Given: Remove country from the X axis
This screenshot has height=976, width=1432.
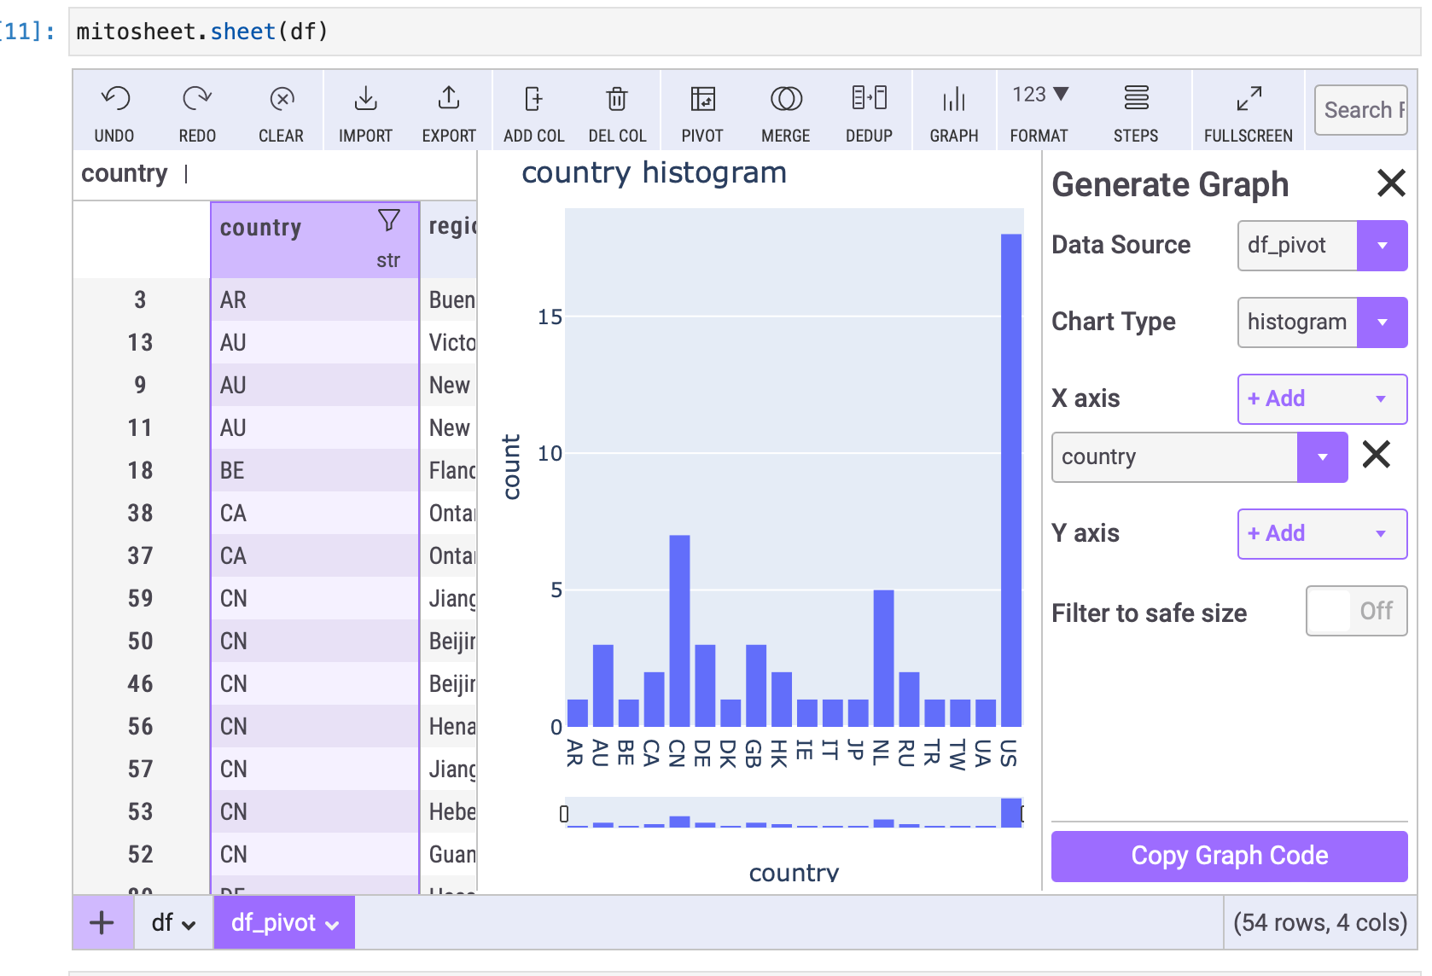Looking at the screenshot, I should click(1376, 455).
